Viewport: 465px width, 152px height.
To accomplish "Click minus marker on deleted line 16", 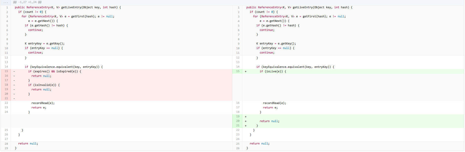I will (14, 76).
